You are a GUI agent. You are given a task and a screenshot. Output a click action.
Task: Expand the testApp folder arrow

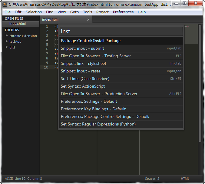7,41
